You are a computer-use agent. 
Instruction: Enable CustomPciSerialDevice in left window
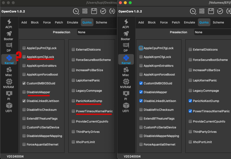pyautogui.click(x=24, y=127)
